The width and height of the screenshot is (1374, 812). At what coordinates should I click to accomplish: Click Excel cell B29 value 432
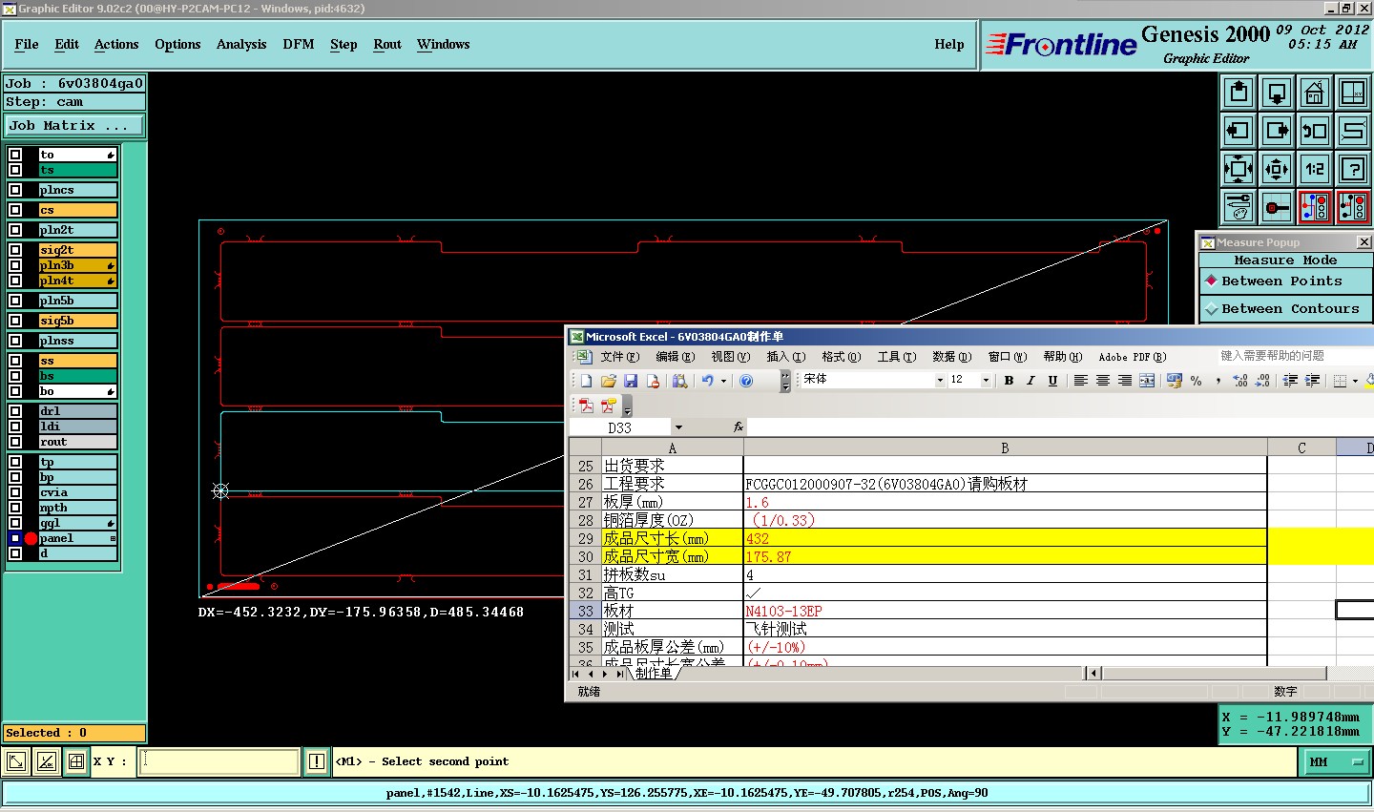[1005, 538]
